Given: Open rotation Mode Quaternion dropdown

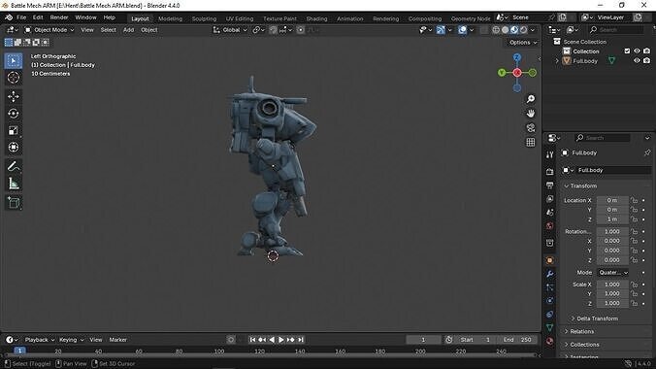Looking at the screenshot, I should coord(613,272).
